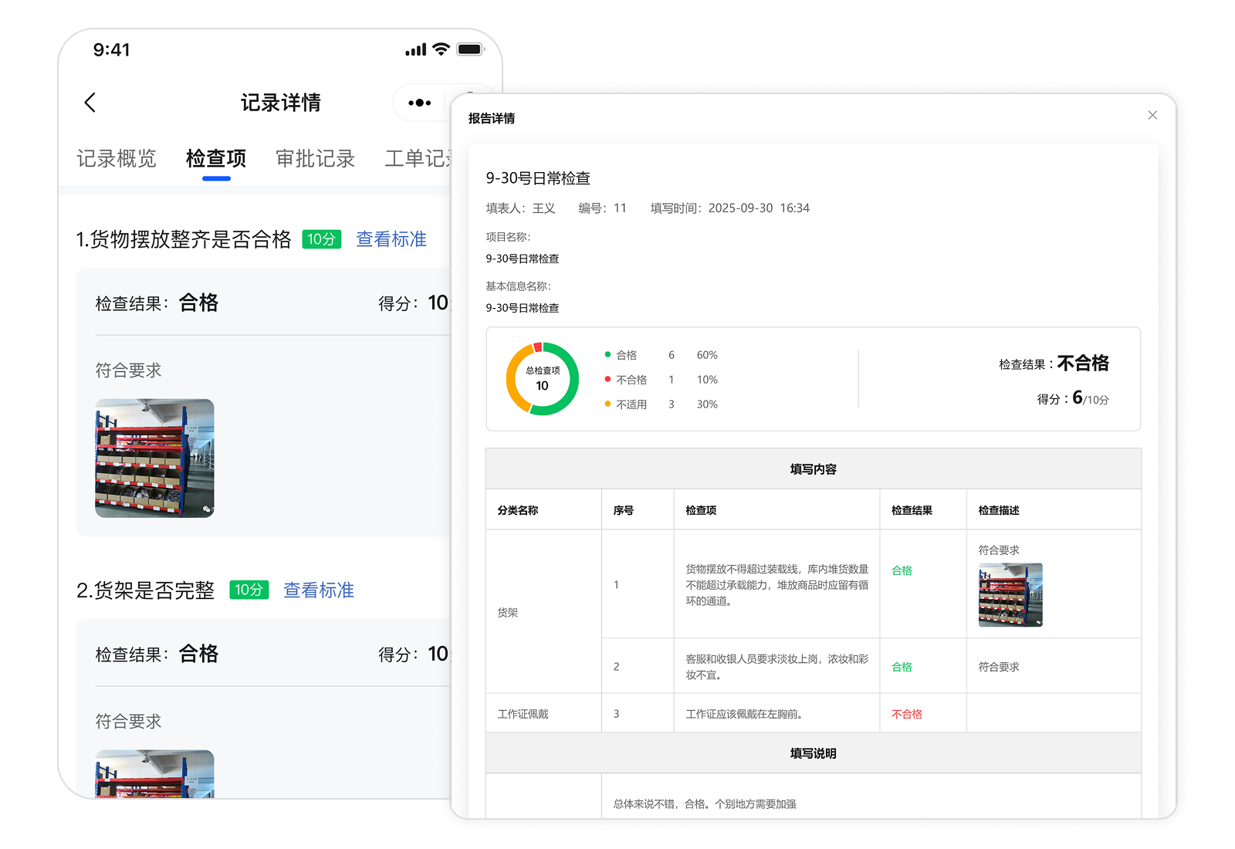The image size is (1235, 849).
Task: Tap the 10分 badge beside 货架是否完整
Action: 249,590
